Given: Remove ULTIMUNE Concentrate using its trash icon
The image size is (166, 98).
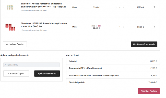Looking at the screenshot, I should point(154,27).
